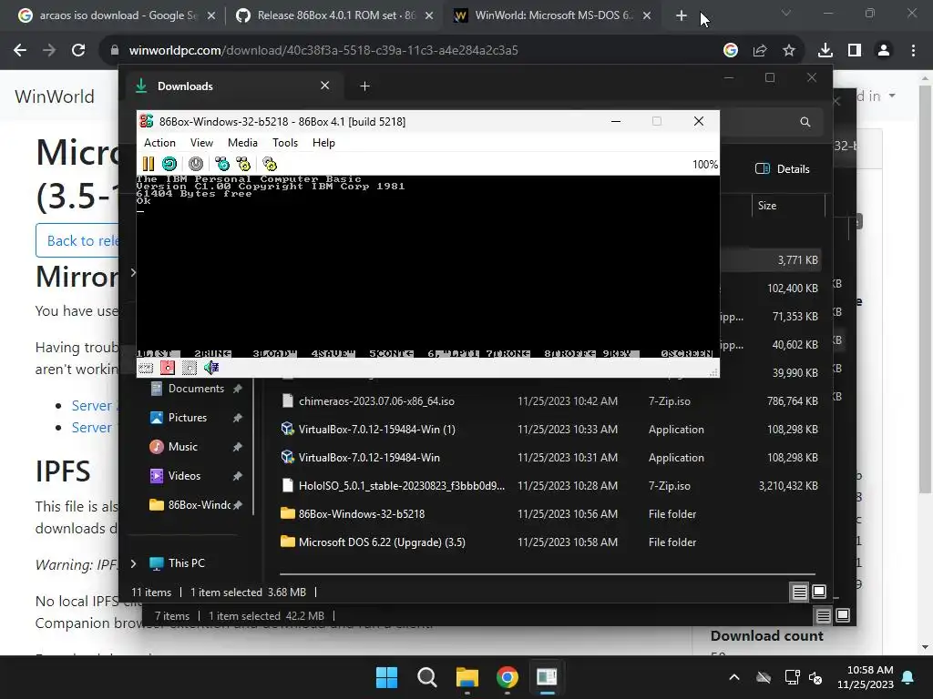Screen dimensions: 933x699
Task: Toggle the Details pane in File Explorer
Action: 783,168
